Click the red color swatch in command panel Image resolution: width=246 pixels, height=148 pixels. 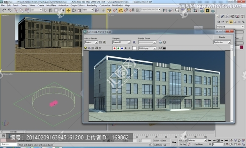(241, 47)
